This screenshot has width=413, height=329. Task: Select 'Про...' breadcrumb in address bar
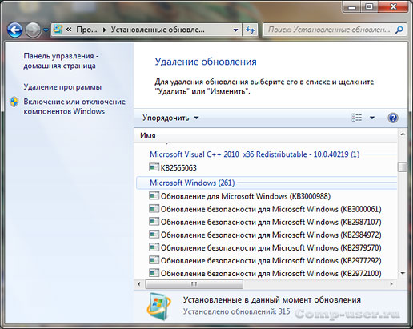(x=86, y=30)
